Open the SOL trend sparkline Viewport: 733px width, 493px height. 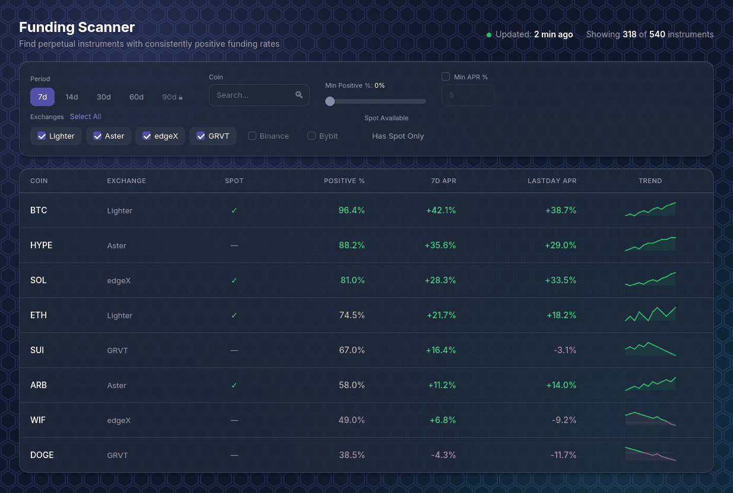click(x=651, y=279)
